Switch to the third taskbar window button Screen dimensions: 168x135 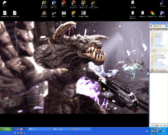click(81, 129)
